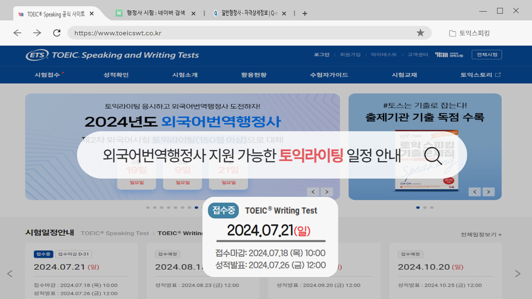Open 전체일정보기 + link
The image size is (532, 299).
[x=481, y=234]
